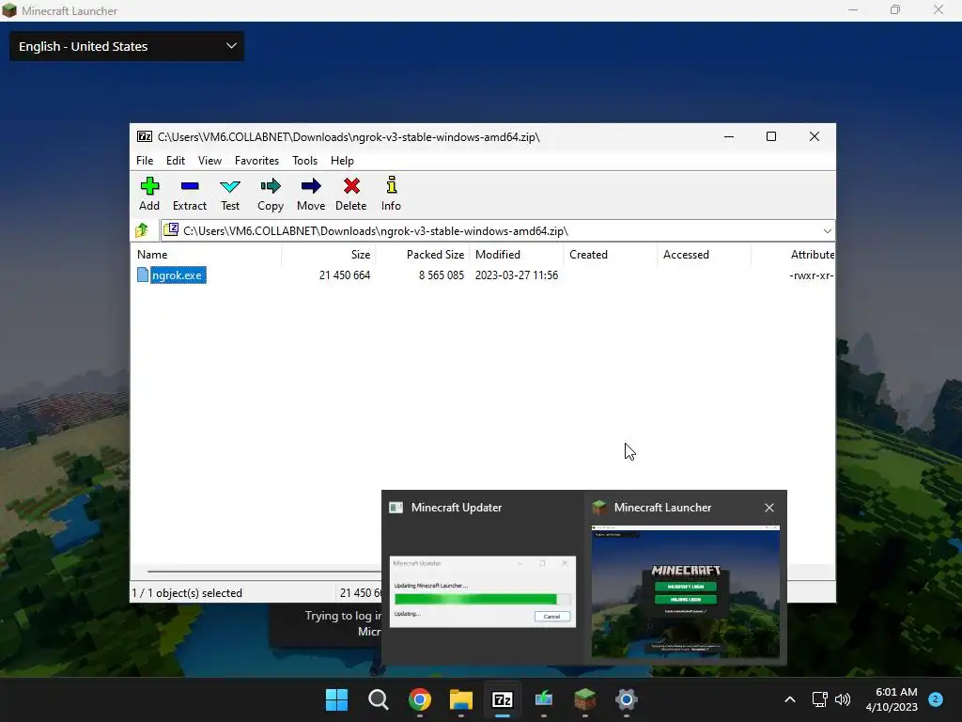Click the packed size value 8 565 085
The width and height of the screenshot is (962, 722).
click(x=442, y=275)
